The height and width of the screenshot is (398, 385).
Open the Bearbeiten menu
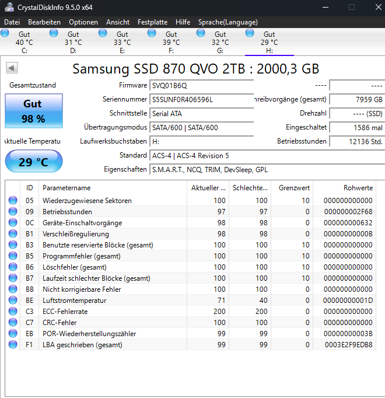tap(44, 22)
